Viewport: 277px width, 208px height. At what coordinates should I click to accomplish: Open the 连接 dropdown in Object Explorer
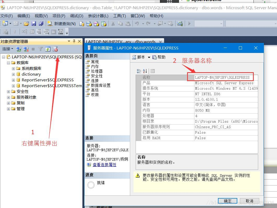[7, 49]
